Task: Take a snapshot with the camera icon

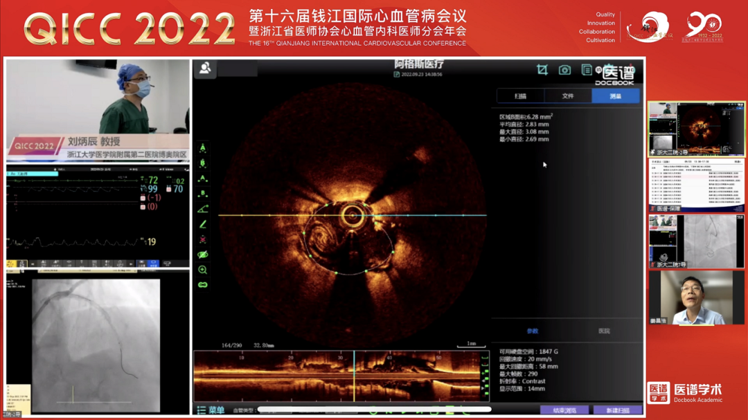Action: pyautogui.click(x=564, y=70)
